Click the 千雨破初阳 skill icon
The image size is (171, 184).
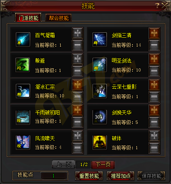click(23, 117)
